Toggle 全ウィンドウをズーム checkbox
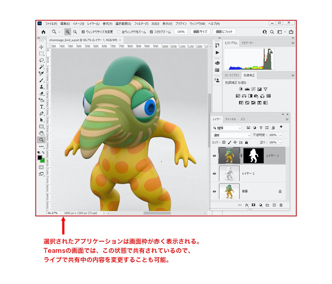Screen dimensions: 332x284 [x=119, y=32]
